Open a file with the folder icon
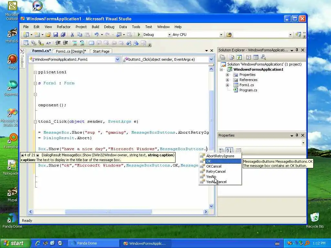The height and width of the screenshot is (248, 331). tap(48, 35)
